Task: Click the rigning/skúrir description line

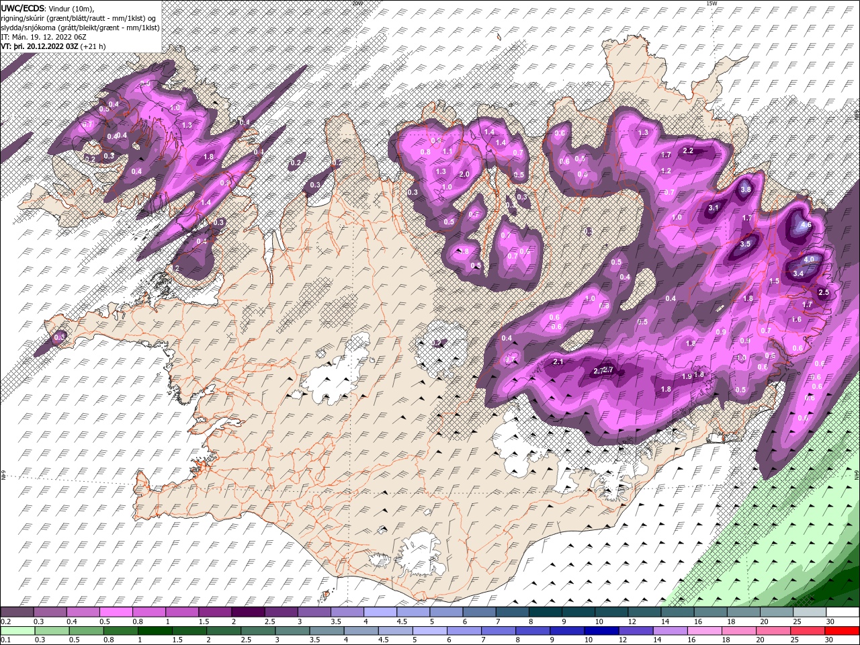Action: [78, 18]
